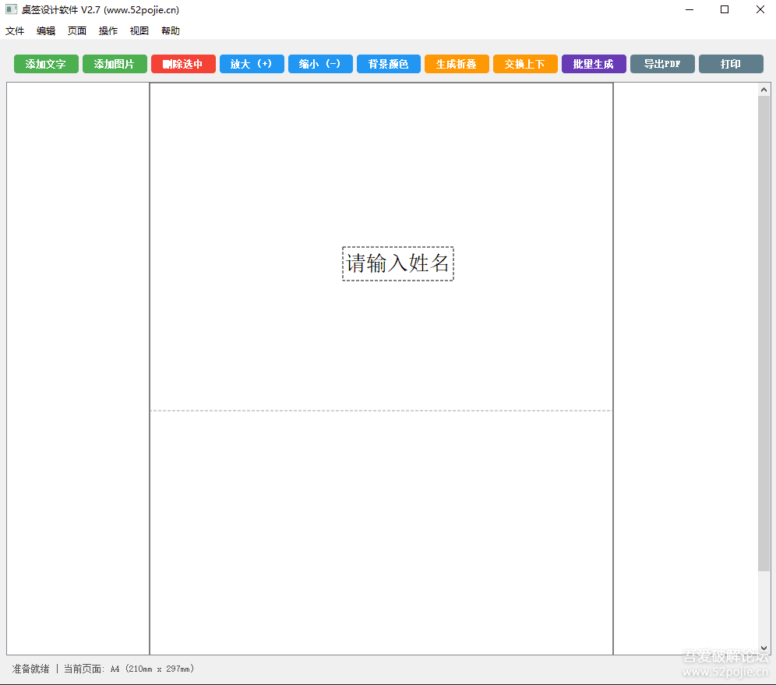This screenshot has width=776, height=685.
Task: Click the green 添加文字 button
Action: click(x=46, y=64)
